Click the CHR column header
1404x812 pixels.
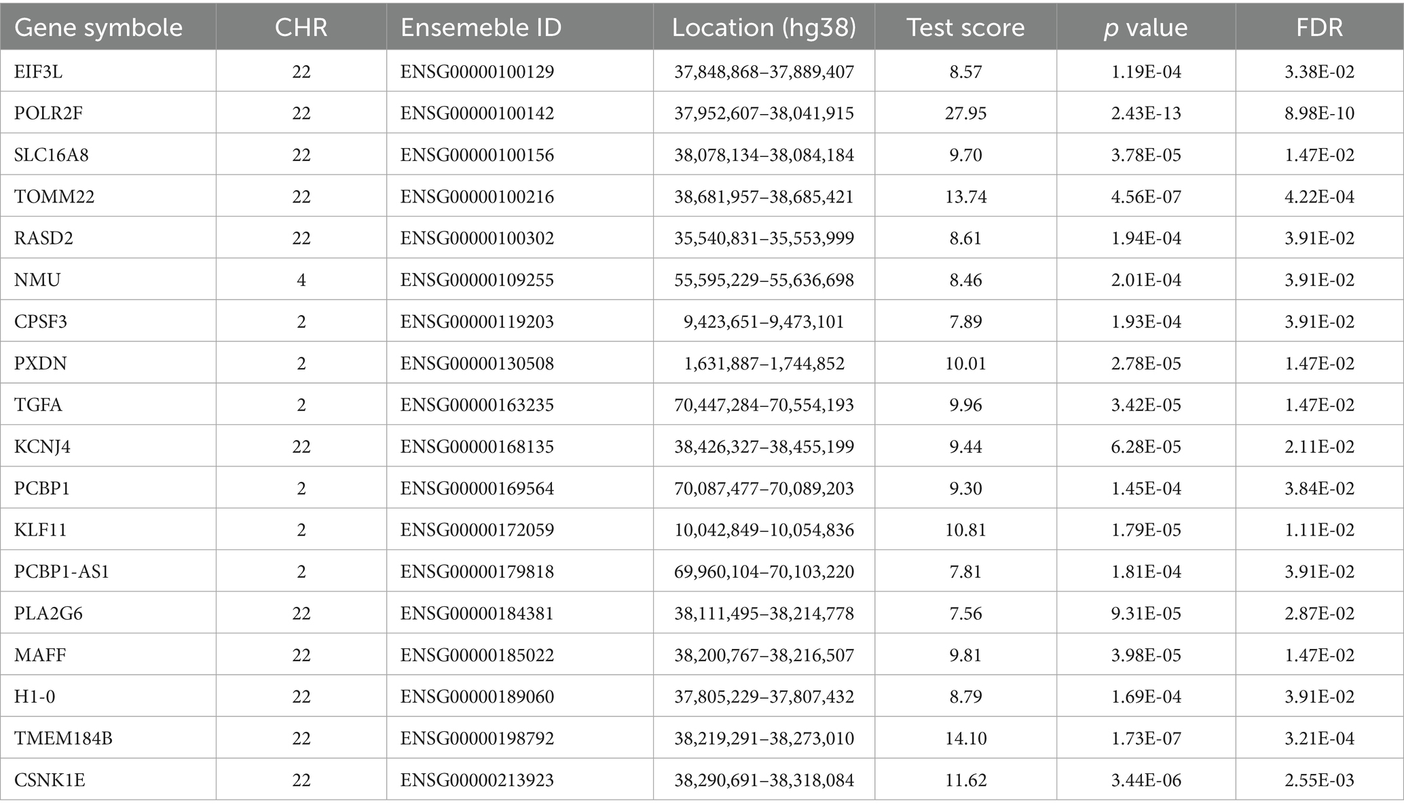click(x=301, y=27)
